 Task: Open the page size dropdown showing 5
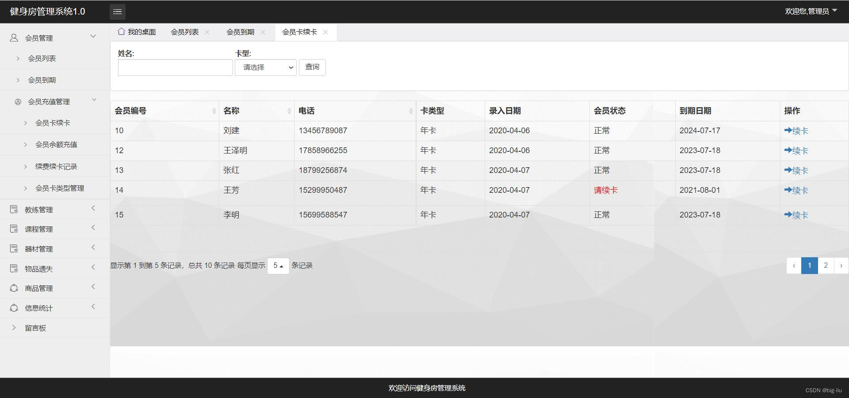tap(278, 266)
